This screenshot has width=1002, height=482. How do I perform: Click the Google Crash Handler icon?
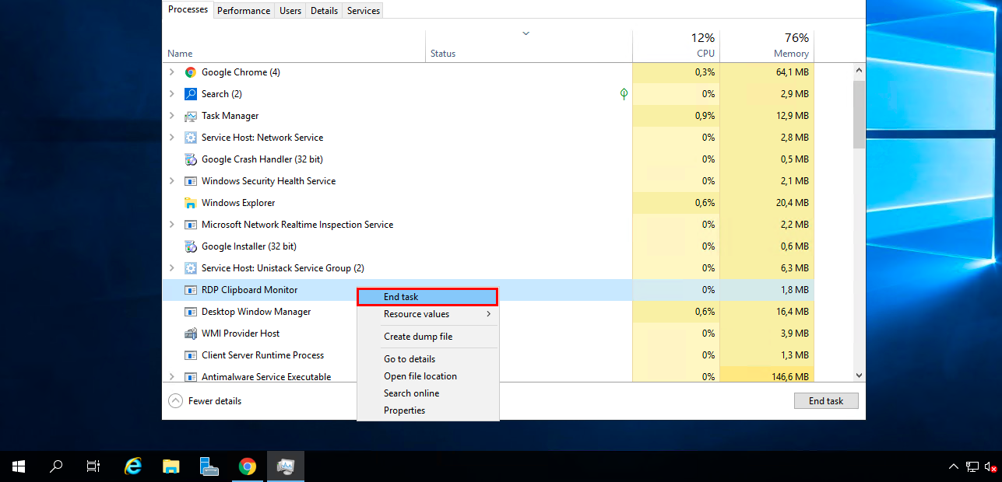tap(191, 159)
